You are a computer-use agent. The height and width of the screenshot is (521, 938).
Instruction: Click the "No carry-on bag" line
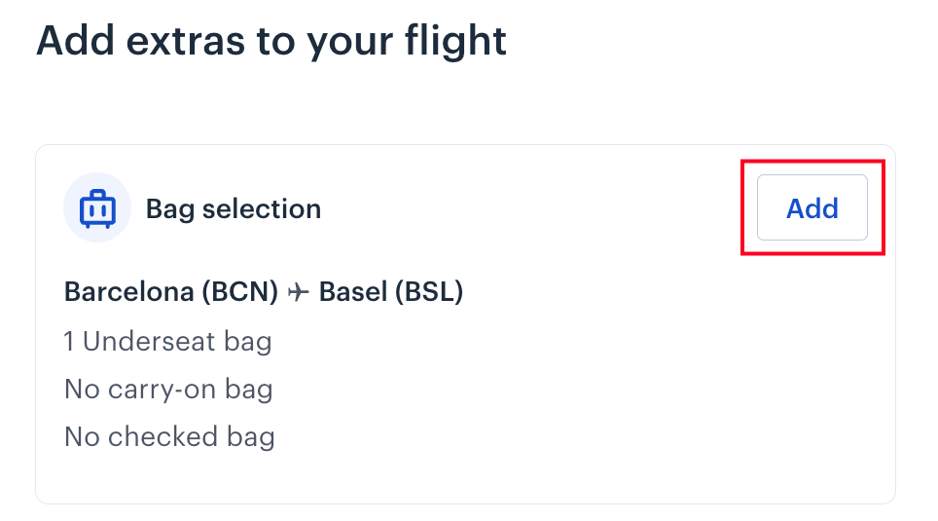click(x=168, y=390)
